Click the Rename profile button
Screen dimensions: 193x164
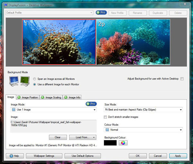click(x=138, y=13)
